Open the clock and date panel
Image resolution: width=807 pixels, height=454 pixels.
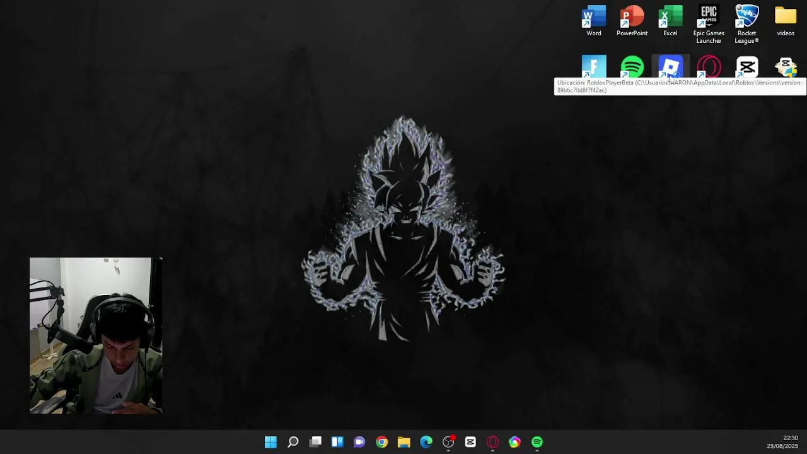coord(782,442)
